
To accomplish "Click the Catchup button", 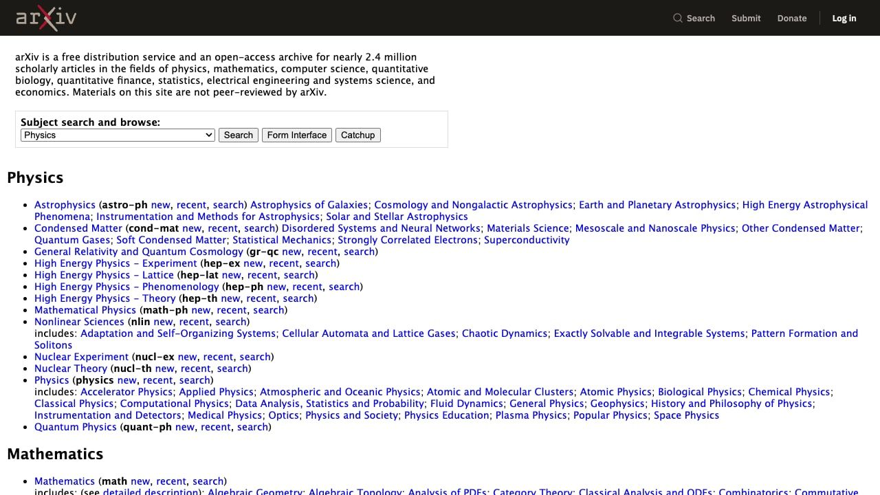I will pyautogui.click(x=358, y=135).
